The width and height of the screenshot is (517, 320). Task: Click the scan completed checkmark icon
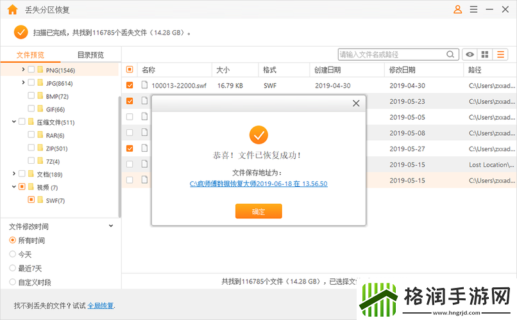21,32
